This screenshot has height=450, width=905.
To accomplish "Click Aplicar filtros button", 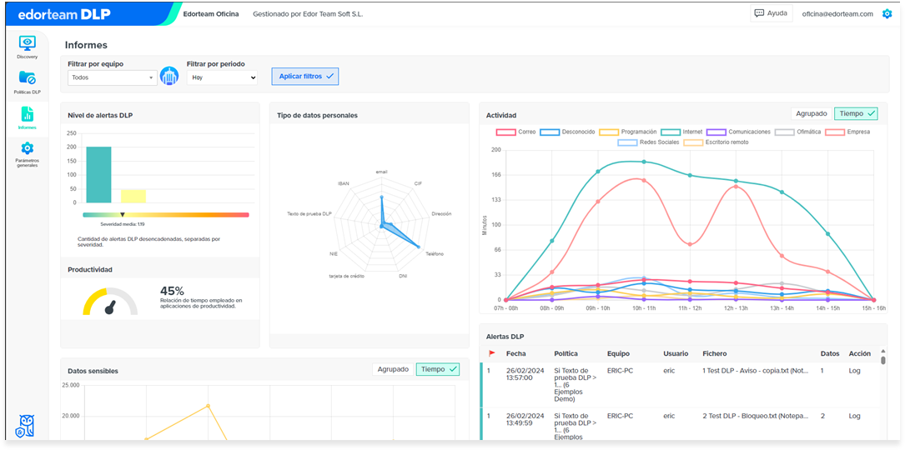I will point(305,76).
